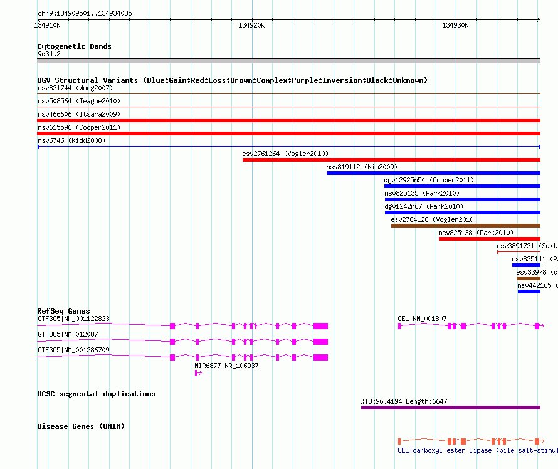Select the nsv819112 (Kim2009) blue gain bar
558x469 pixels.
433,173
